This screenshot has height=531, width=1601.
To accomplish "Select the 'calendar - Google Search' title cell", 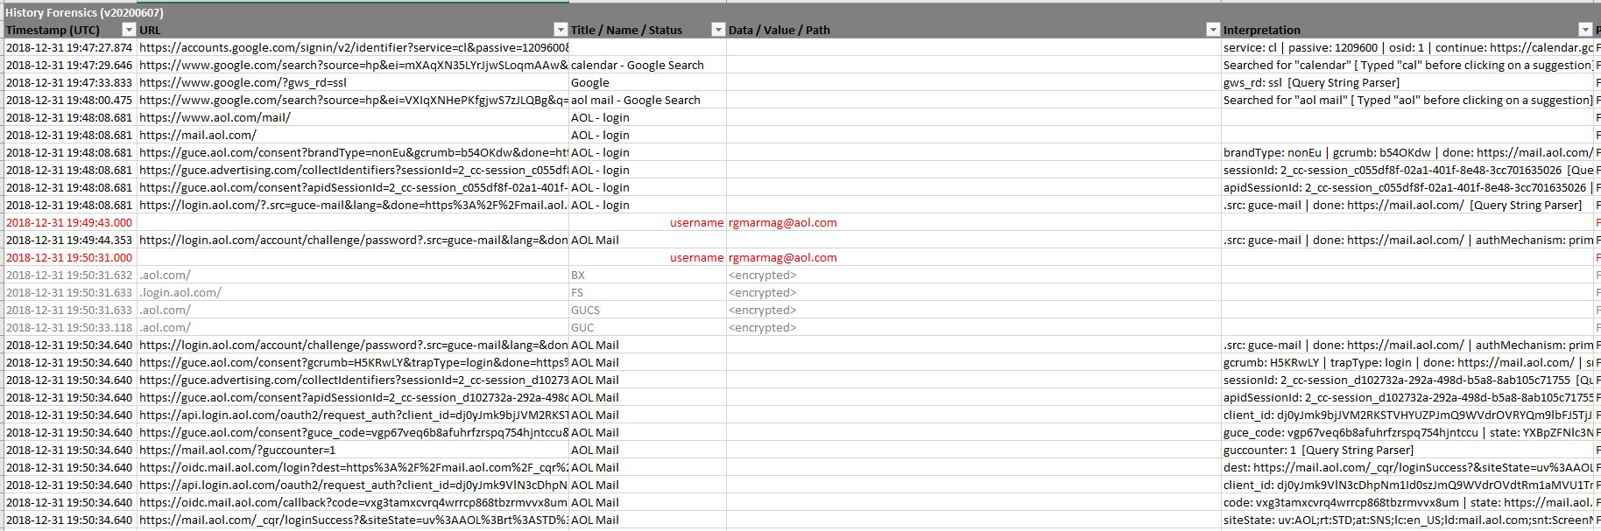I will click(x=637, y=65).
